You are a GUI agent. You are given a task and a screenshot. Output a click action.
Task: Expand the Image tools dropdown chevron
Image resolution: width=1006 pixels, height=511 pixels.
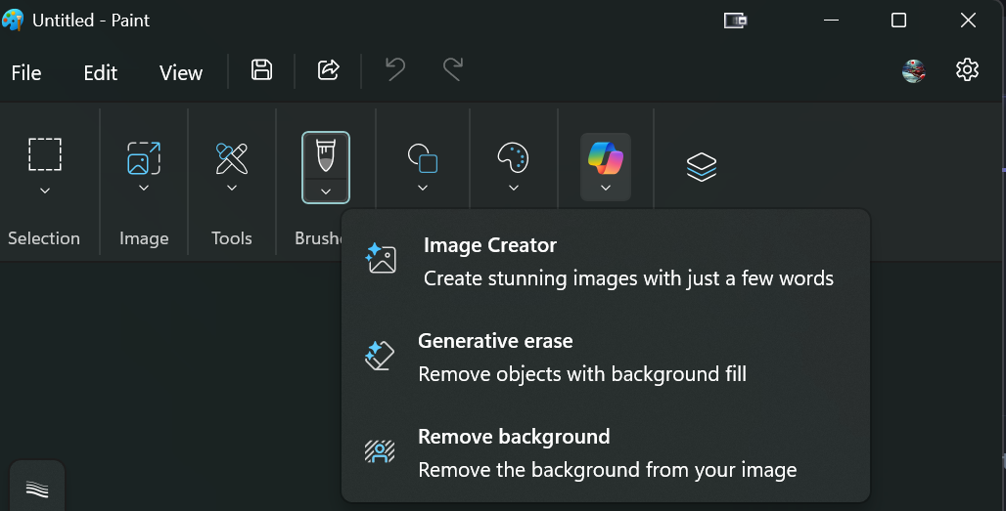click(144, 188)
